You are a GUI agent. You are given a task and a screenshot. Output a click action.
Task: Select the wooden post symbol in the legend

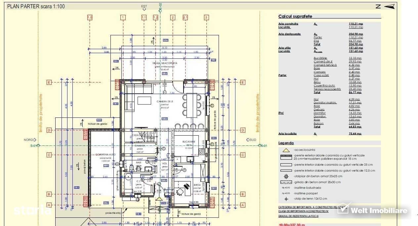click(286, 199)
